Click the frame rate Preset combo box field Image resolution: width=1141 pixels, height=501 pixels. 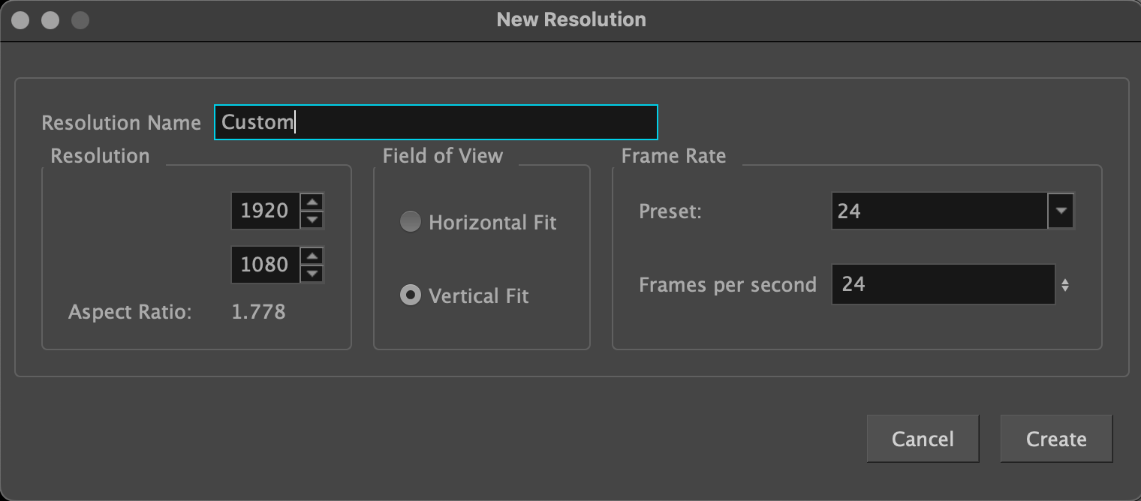(938, 211)
